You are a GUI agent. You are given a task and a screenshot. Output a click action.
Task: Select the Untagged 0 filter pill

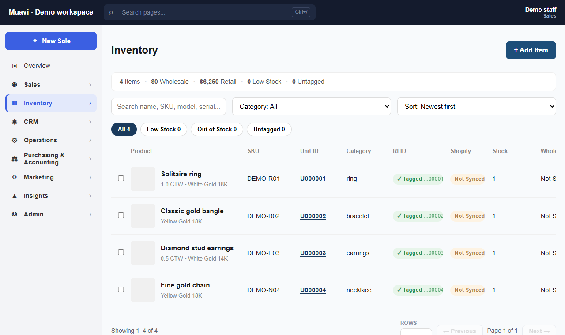pyautogui.click(x=269, y=130)
